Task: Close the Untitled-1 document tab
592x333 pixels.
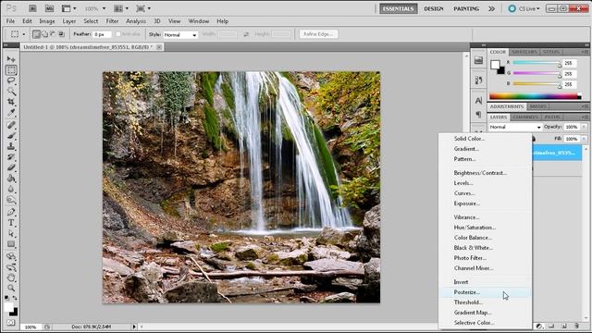Action: tap(159, 47)
